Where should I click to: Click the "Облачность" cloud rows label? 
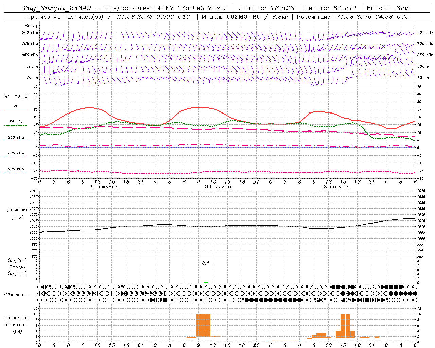coord(17,295)
